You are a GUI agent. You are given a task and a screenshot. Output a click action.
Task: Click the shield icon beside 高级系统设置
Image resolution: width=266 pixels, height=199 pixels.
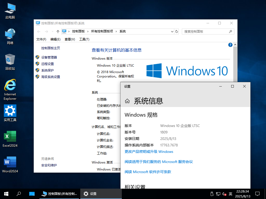pos(37,77)
